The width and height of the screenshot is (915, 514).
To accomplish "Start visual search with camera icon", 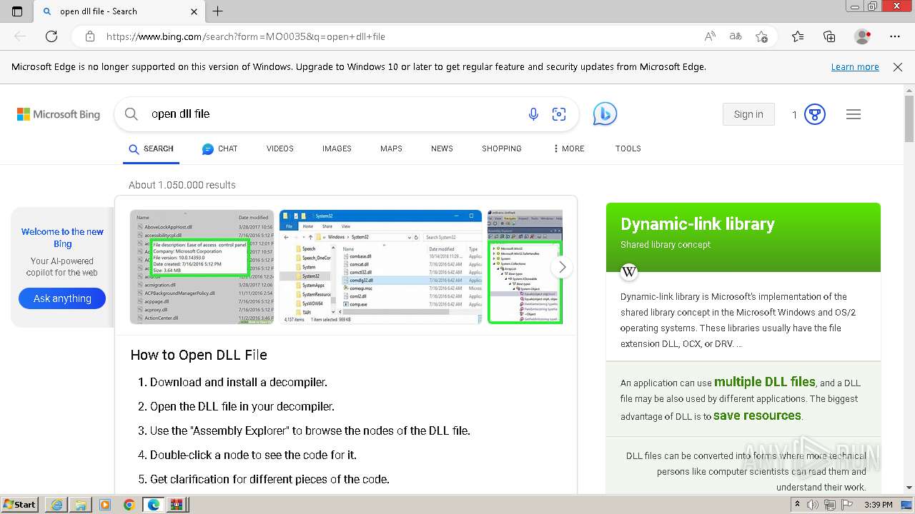I will click(x=559, y=114).
